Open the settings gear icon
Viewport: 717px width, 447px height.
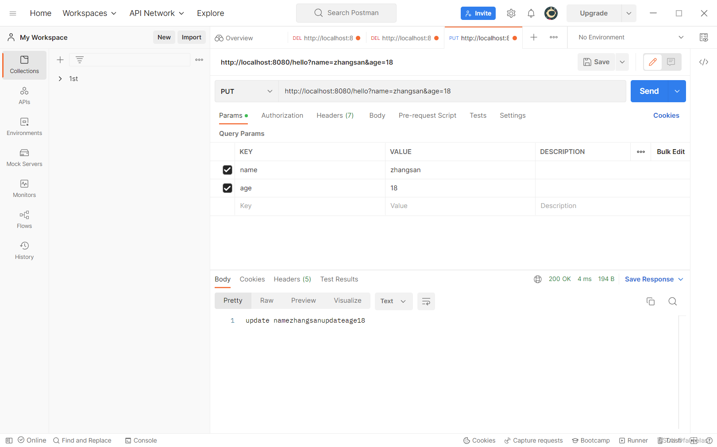click(x=511, y=13)
